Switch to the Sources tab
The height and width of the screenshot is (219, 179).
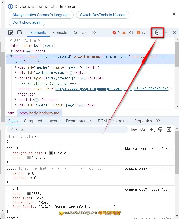pos(80,33)
